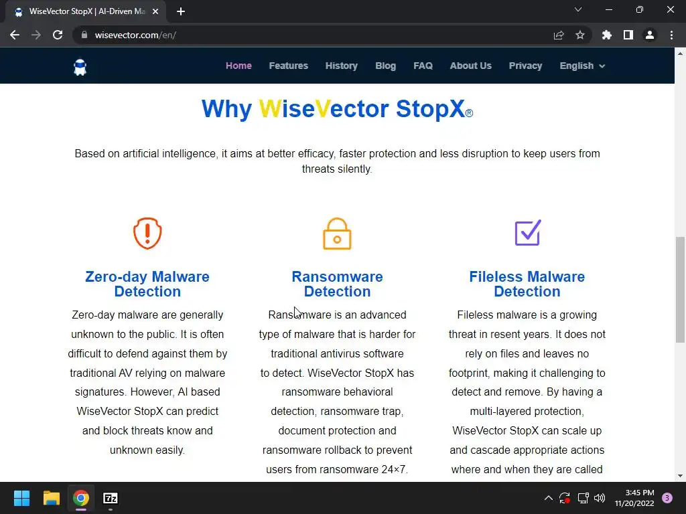Open Blog nav item

click(385, 66)
